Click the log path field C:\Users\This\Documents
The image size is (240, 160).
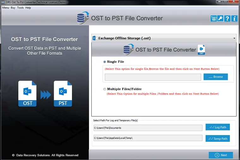[148, 128]
